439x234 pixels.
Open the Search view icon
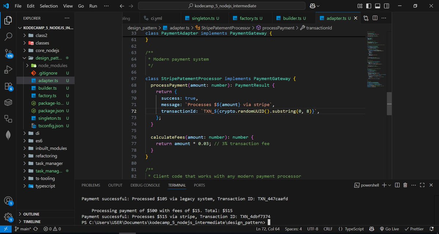[8, 37]
